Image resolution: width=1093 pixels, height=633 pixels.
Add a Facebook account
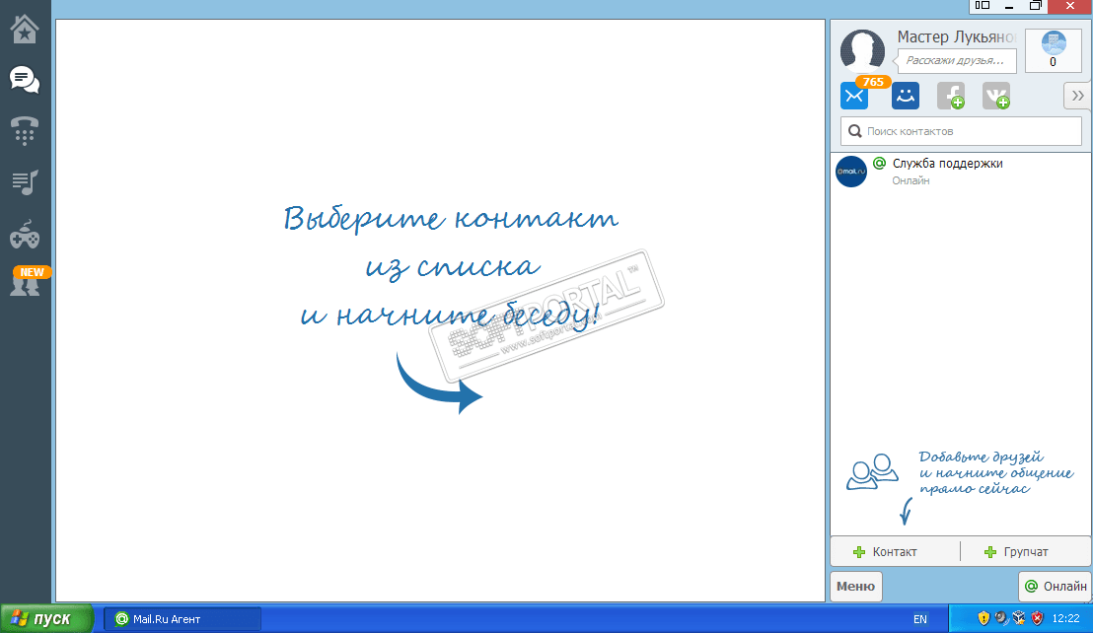tap(951, 96)
